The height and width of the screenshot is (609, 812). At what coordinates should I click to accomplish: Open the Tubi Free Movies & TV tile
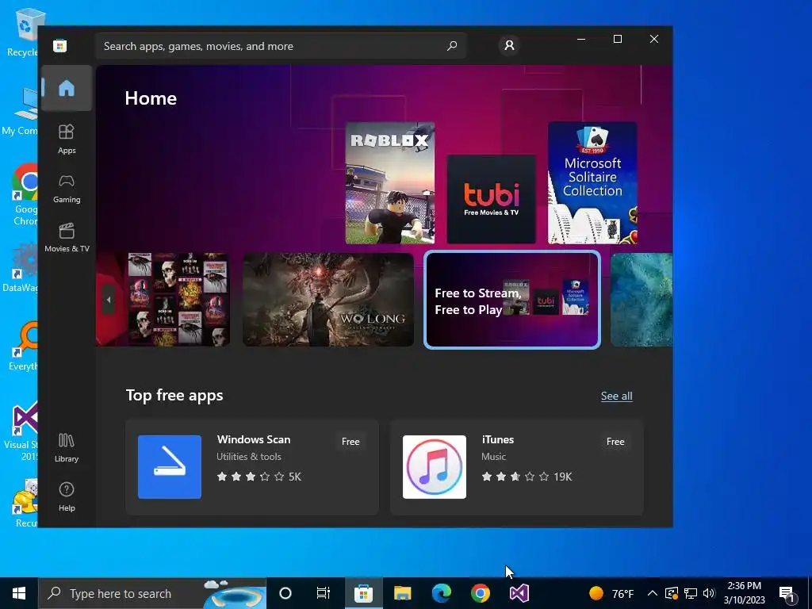tap(491, 199)
